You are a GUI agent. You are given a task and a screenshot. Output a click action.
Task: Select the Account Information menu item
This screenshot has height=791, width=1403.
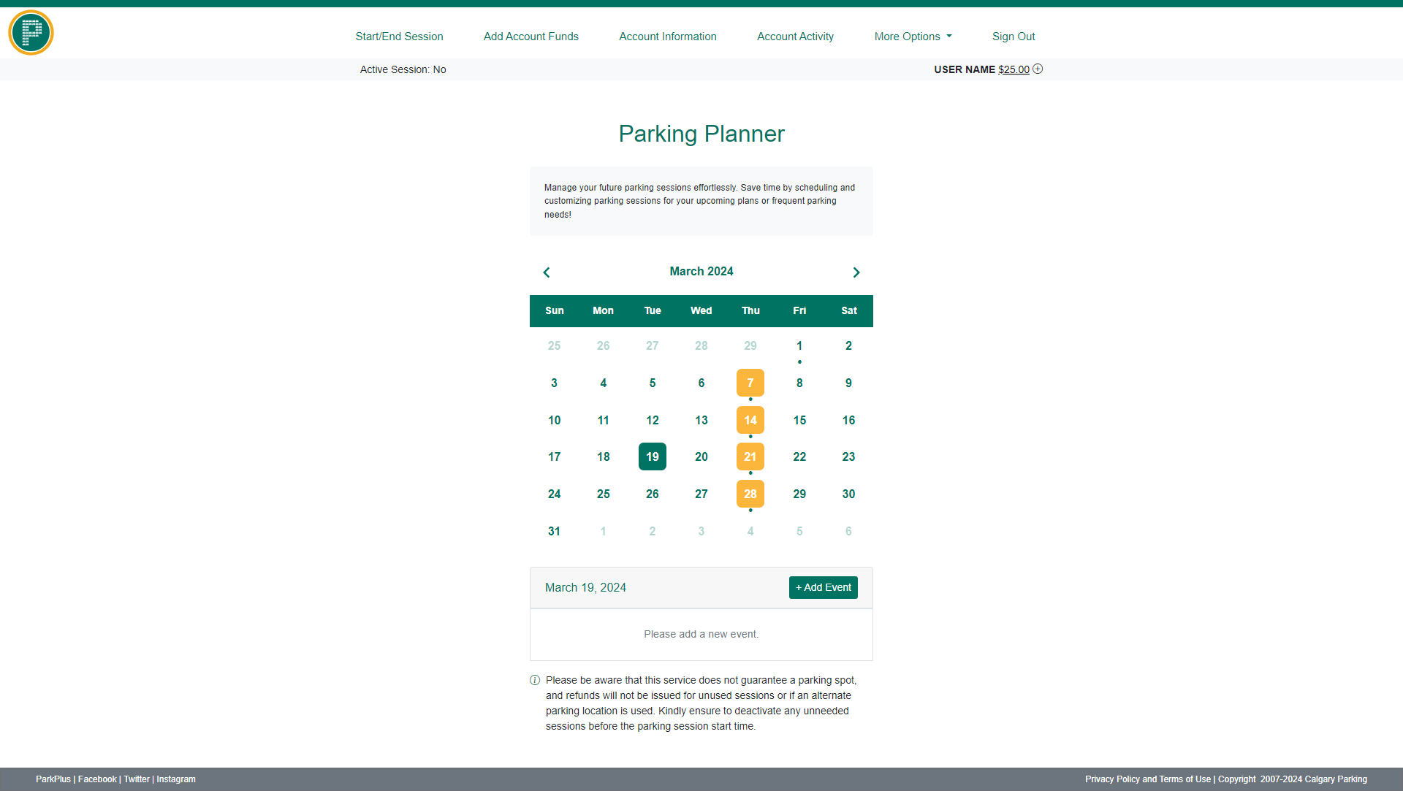click(668, 37)
